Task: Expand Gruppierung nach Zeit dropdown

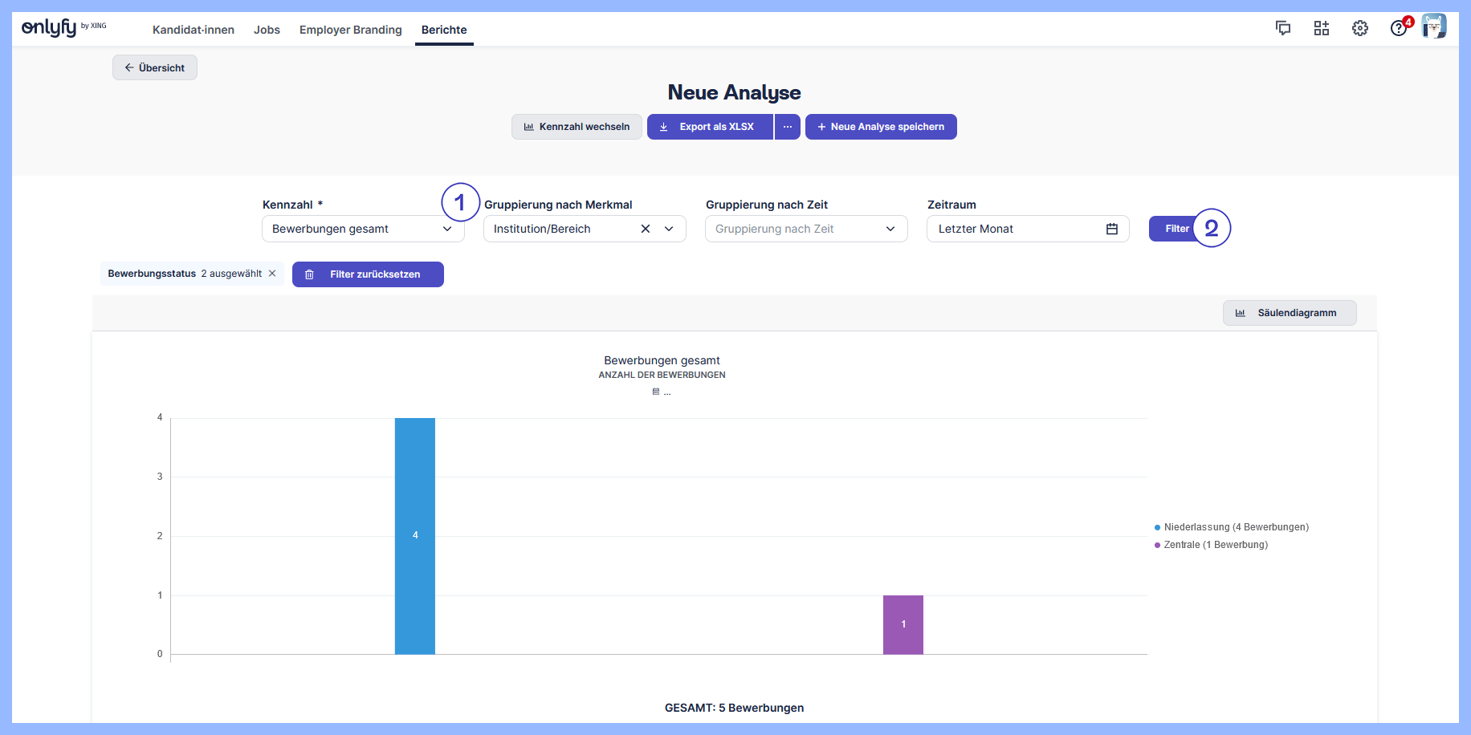Action: [890, 229]
